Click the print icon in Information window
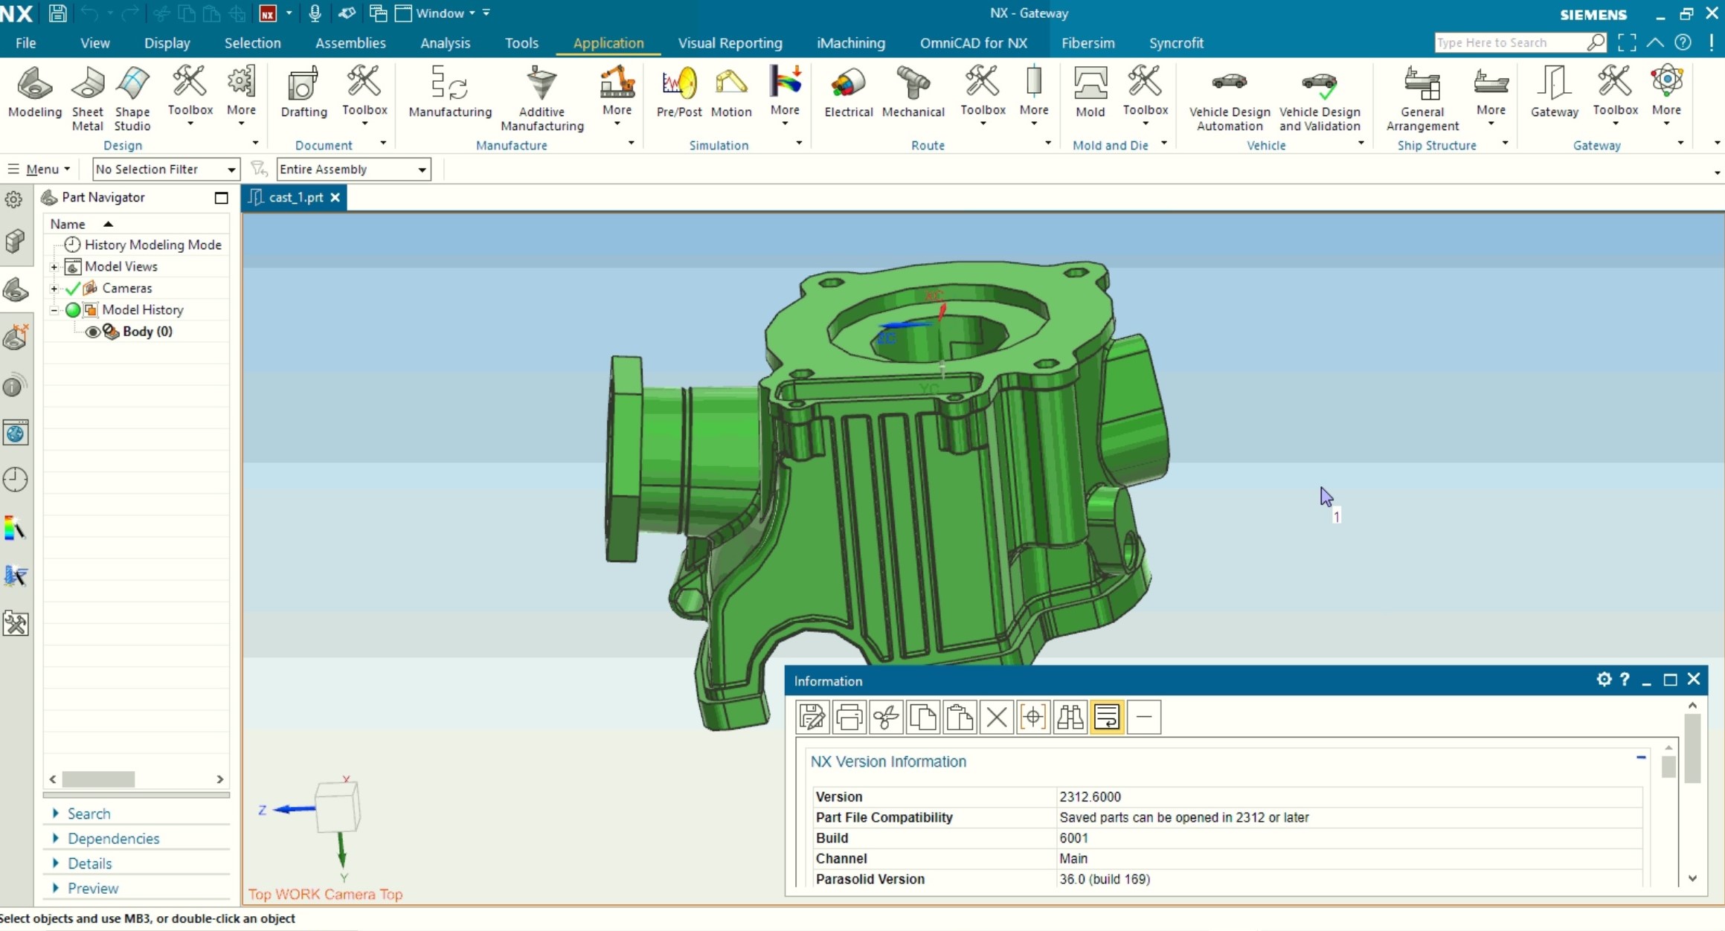 pyautogui.click(x=849, y=717)
